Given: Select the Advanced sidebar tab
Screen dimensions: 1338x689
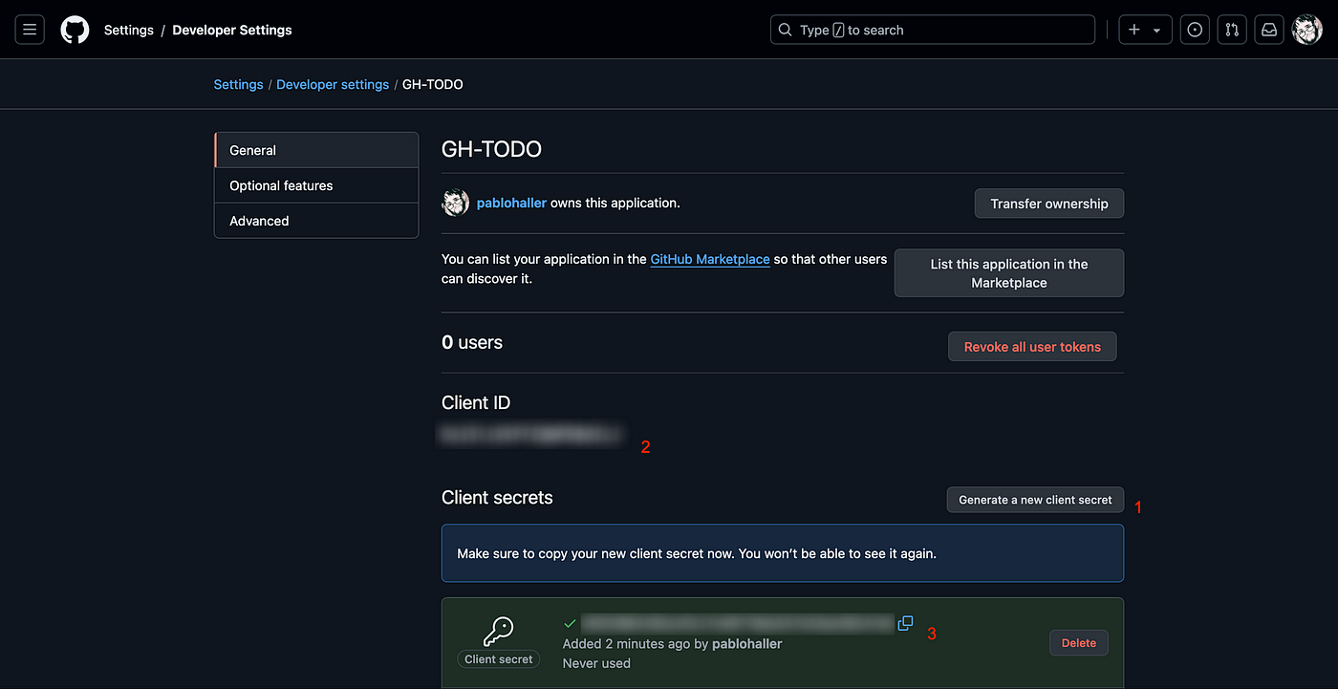Looking at the screenshot, I should [316, 221].
